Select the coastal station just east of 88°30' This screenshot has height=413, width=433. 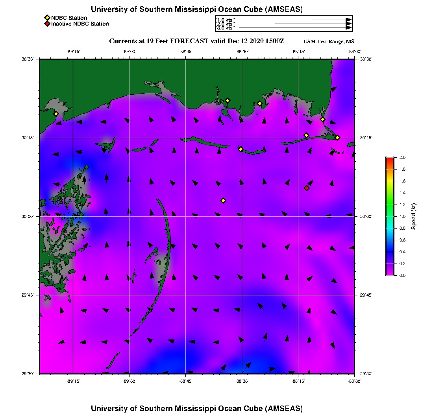(260, 103)
